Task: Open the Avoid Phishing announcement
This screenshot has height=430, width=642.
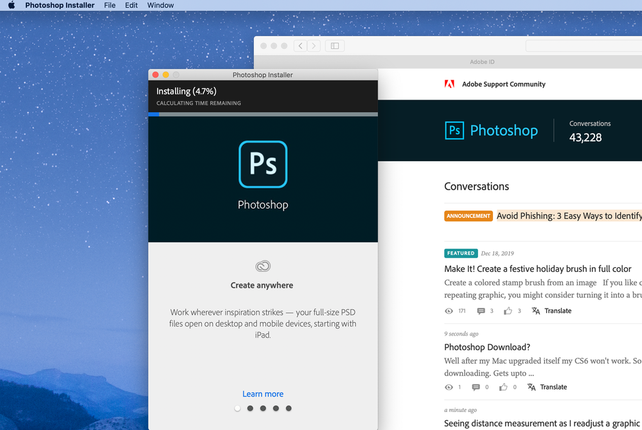Action: coord(569,216)
